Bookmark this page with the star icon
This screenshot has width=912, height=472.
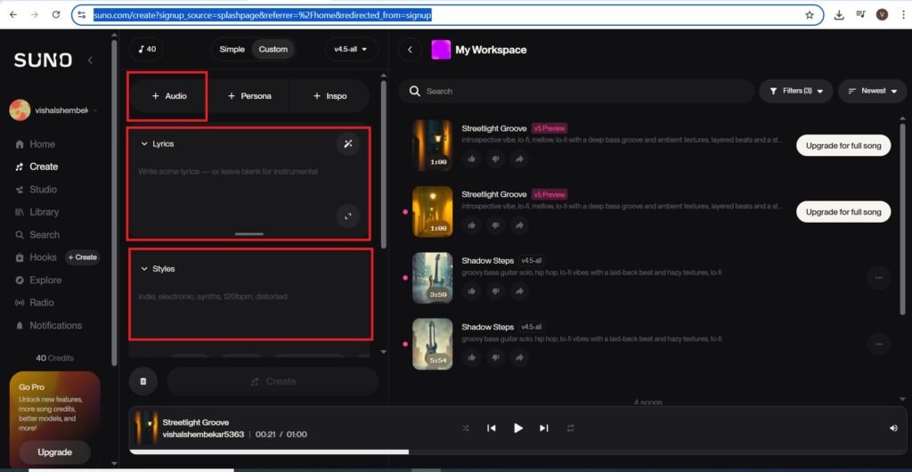click(x=809, y=15)
